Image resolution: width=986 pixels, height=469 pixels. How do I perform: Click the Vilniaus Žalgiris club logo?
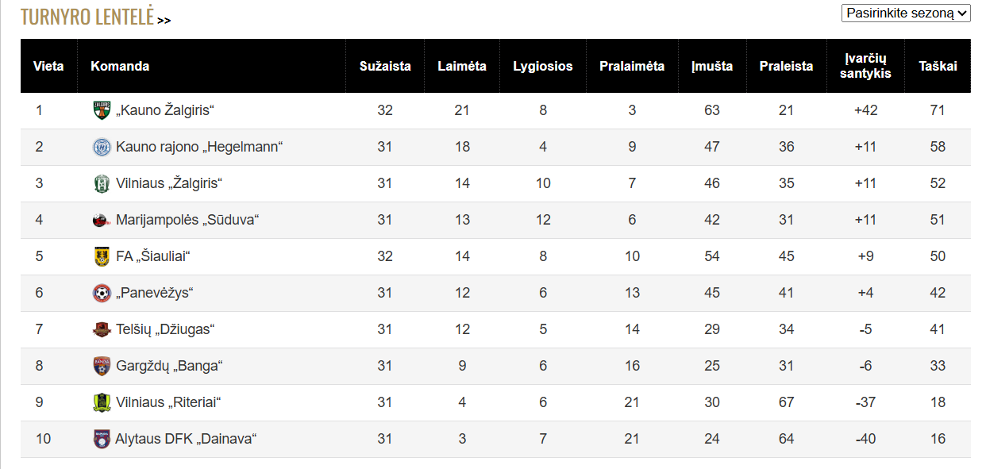(102, 183)
